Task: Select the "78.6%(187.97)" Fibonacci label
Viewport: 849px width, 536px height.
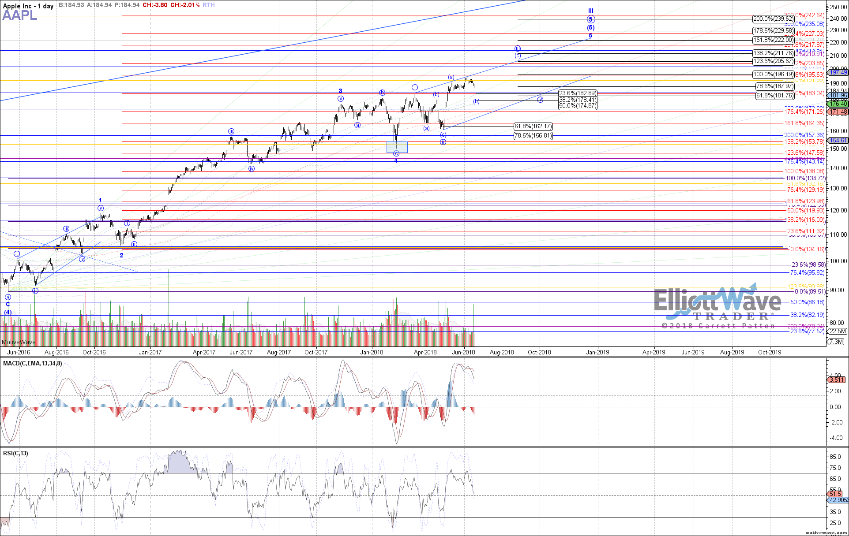Action: [x=775, y=86]
